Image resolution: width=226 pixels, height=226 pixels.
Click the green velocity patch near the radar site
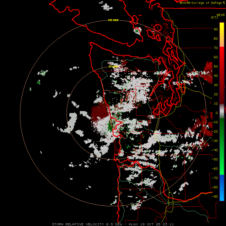[x=110, y=126]
